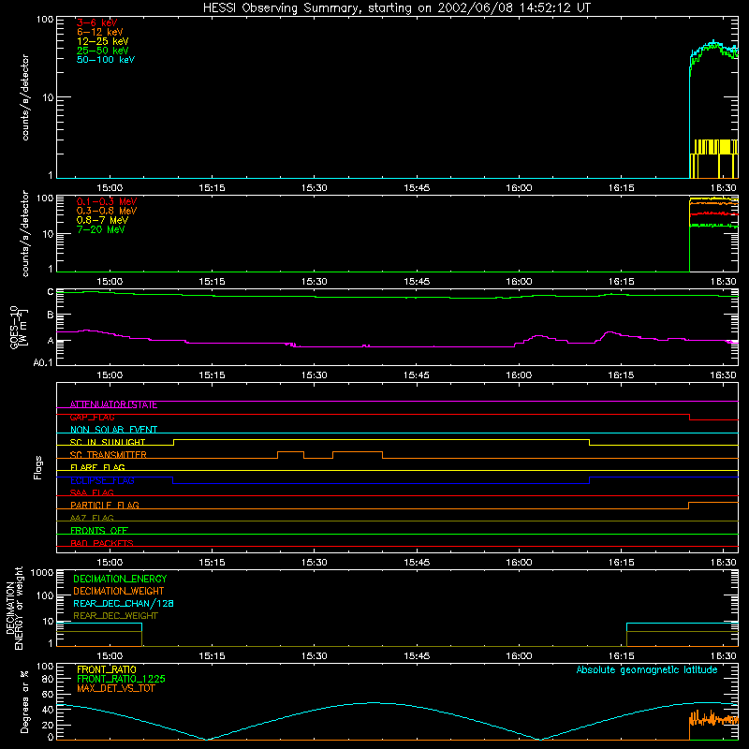Select the blue ECLIPSE_FLAG label
Screen dimensions: 749x749
102,480
